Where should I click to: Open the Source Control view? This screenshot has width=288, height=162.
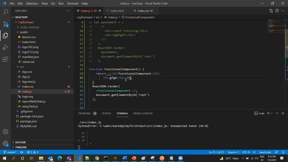[x=5, y=24]
